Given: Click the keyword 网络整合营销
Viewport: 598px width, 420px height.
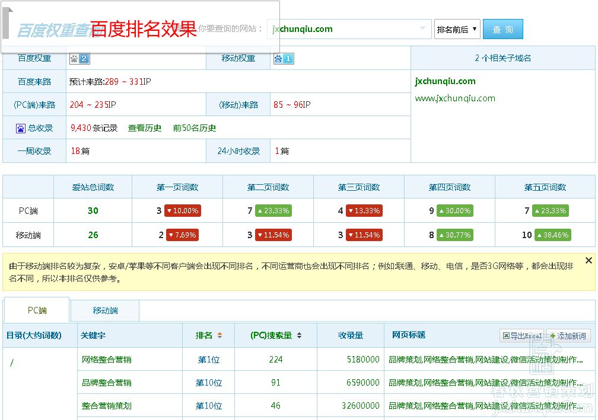Looking at the screenshot, I should 107,360.
